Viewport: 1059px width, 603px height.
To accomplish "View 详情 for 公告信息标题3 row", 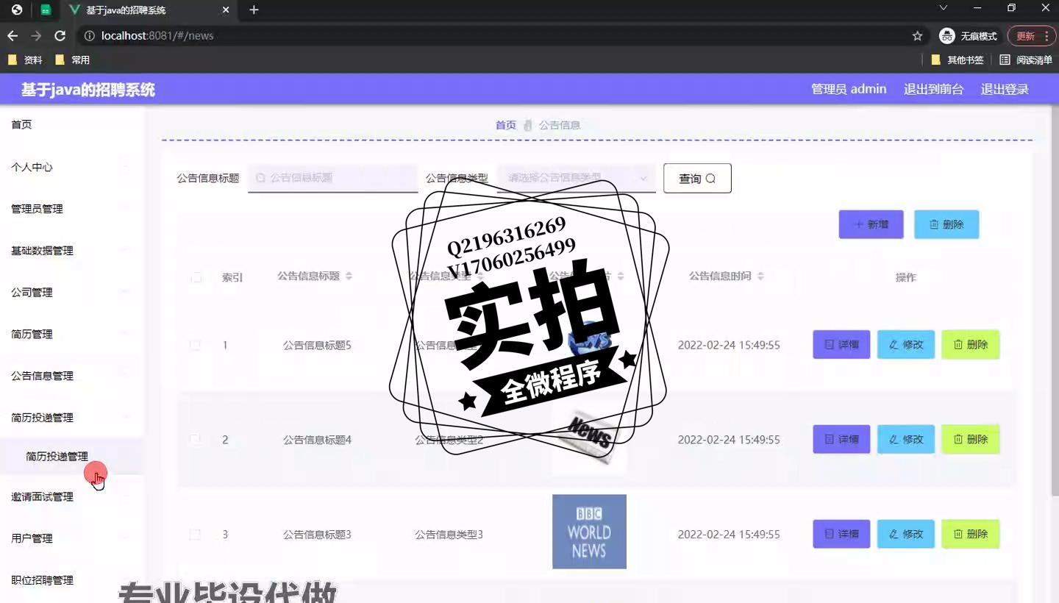I will click(841, 534).
